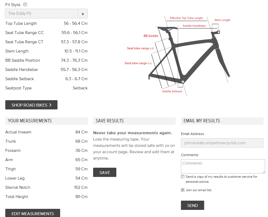Image resolution: width=268 pixels, height=217 pixels.
Task: Click the chevron on Shop Road Bikes
Action: (50, 105)
